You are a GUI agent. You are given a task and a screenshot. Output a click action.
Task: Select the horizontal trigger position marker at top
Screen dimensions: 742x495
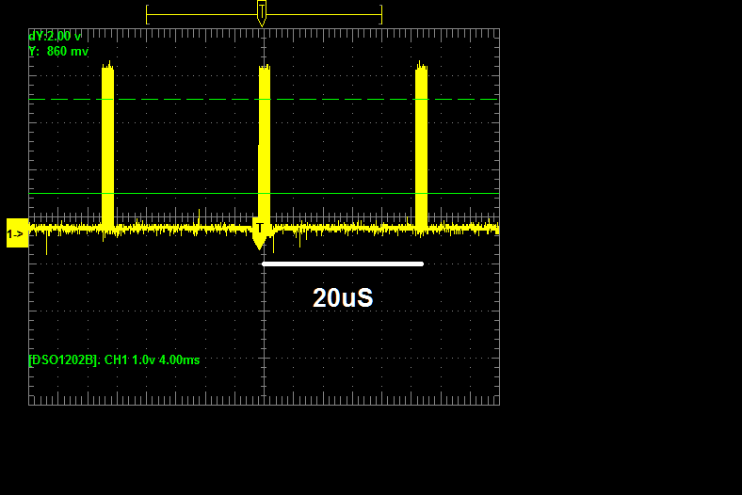262,13
